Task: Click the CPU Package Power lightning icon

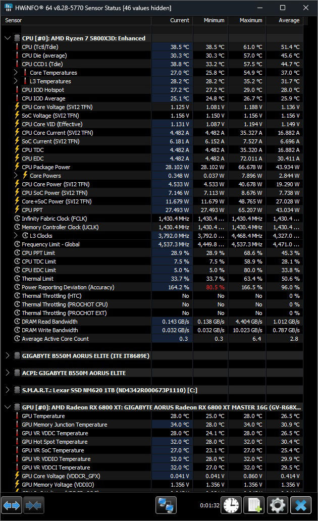Action: tap(17, 167)
